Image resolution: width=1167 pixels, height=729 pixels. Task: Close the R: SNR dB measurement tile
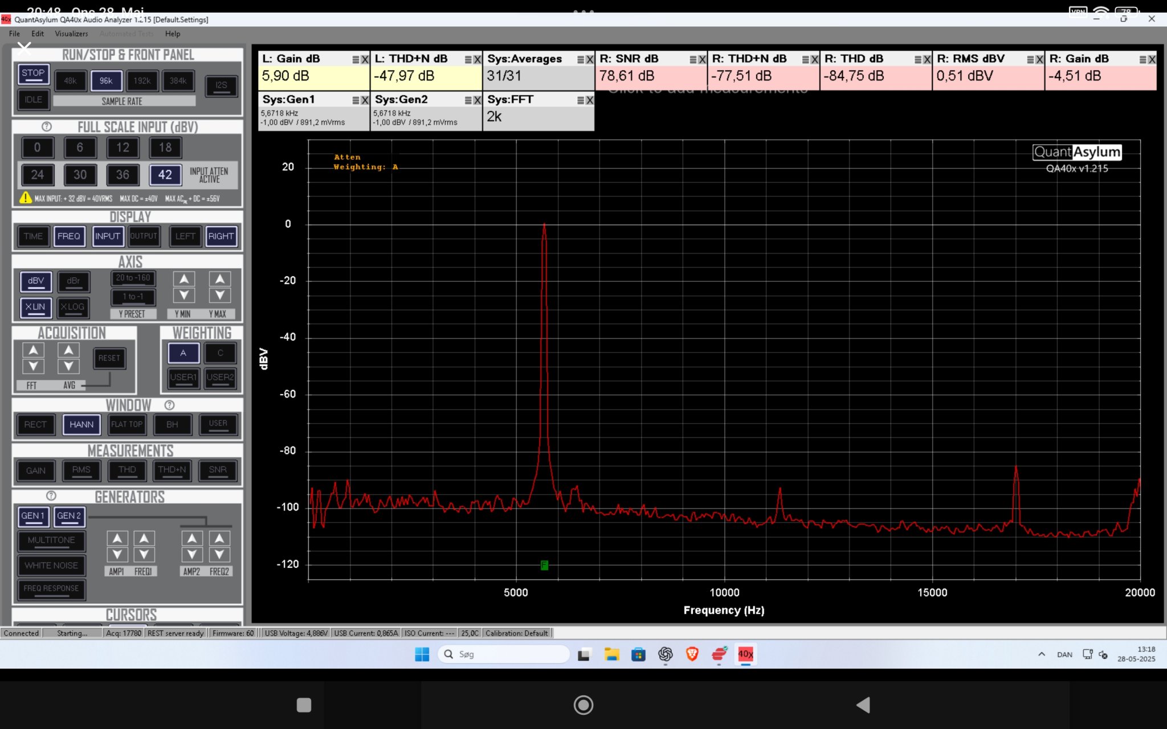(x=703, y=60)
